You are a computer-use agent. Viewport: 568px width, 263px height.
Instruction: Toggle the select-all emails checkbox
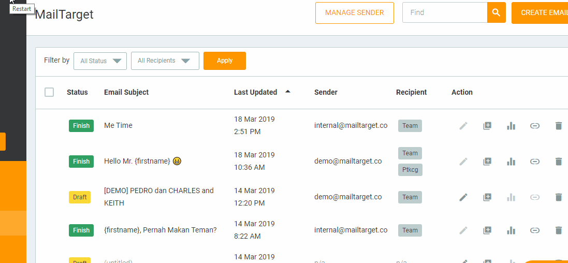pos(49,92)
